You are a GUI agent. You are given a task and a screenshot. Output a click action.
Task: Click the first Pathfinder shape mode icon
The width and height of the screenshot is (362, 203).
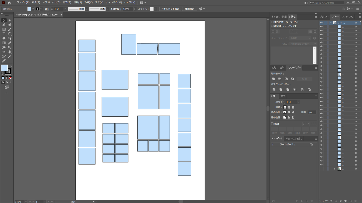click(273, 79)
